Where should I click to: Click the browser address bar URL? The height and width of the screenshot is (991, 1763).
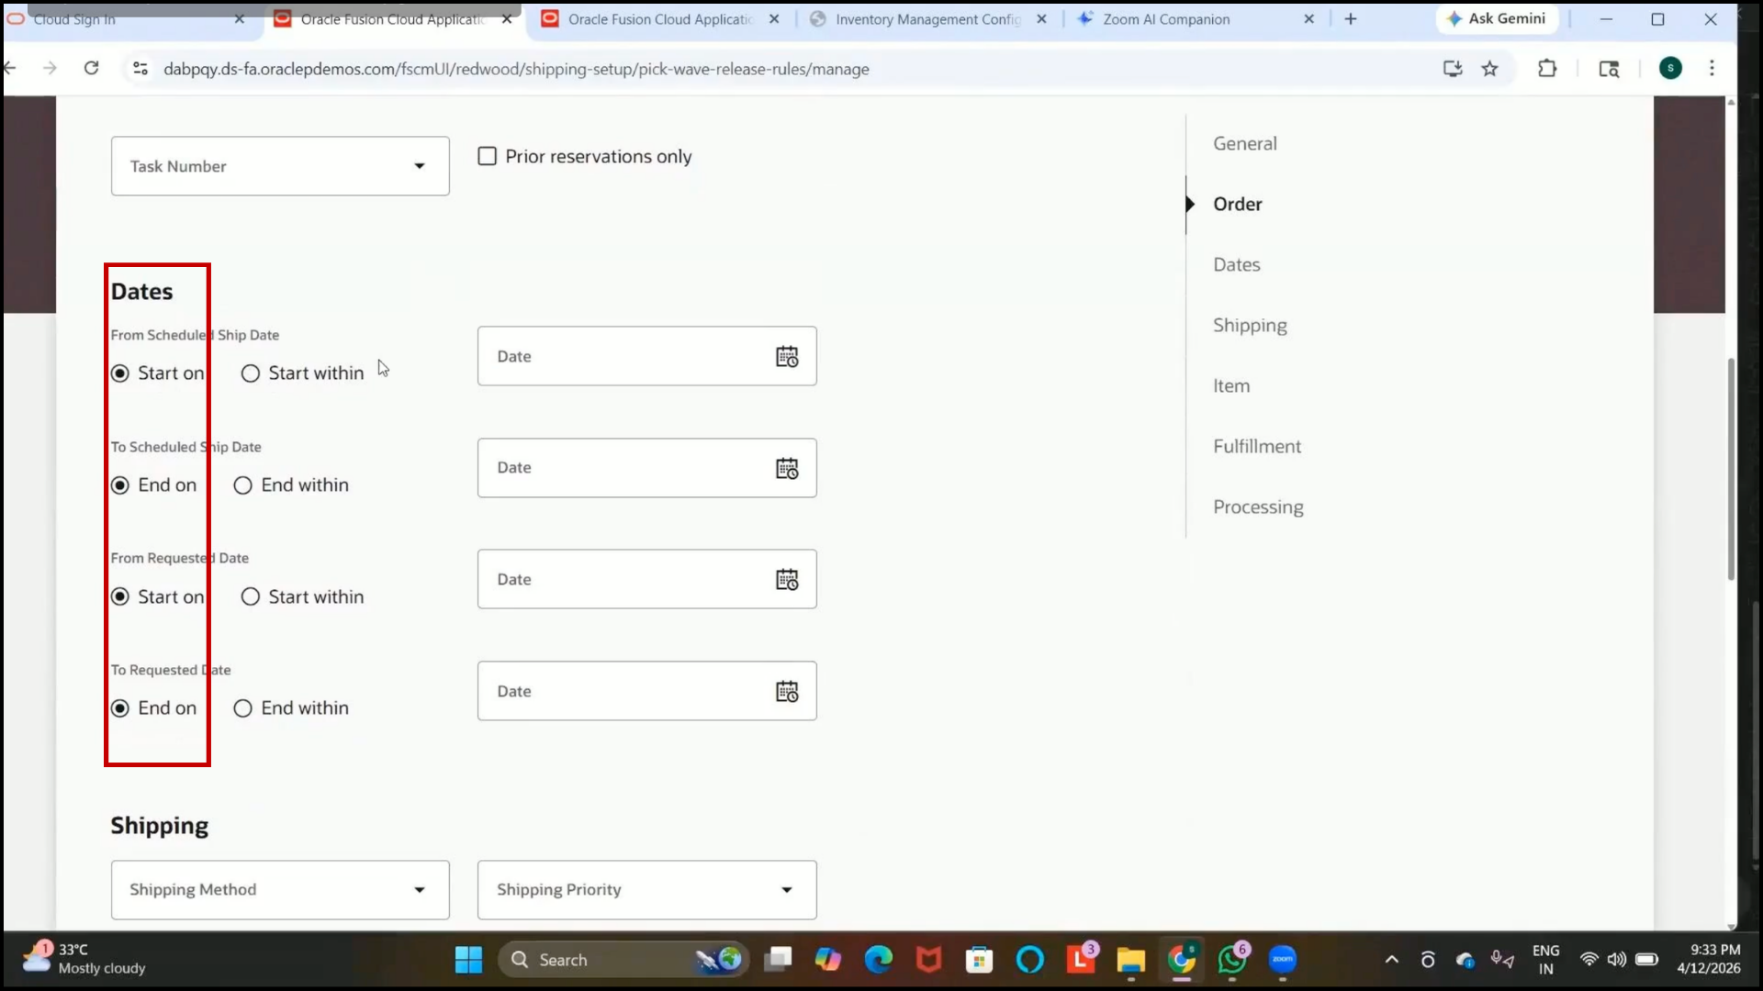[x=516, y=69]
